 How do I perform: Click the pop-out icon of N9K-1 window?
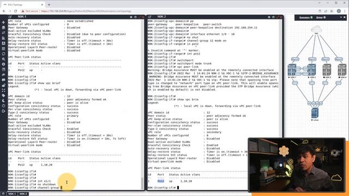(10, 17)
